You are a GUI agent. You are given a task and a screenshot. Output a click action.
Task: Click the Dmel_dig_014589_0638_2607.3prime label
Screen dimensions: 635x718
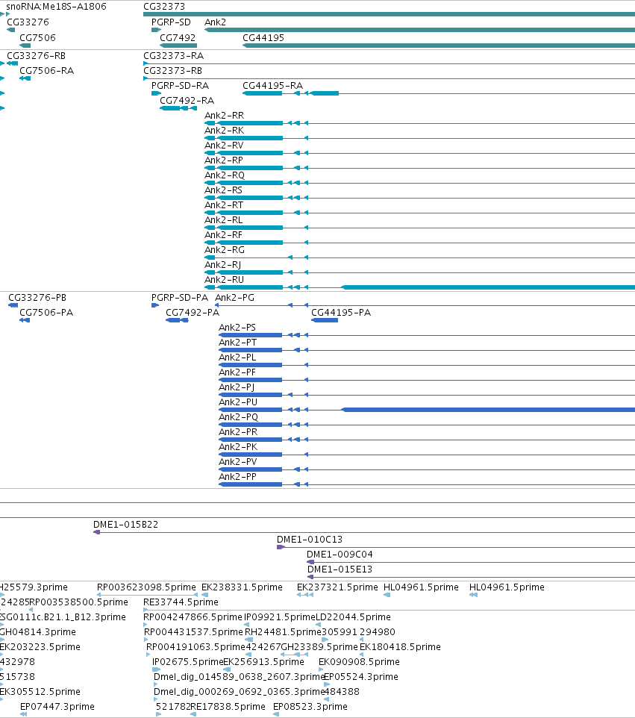(240, 677)
